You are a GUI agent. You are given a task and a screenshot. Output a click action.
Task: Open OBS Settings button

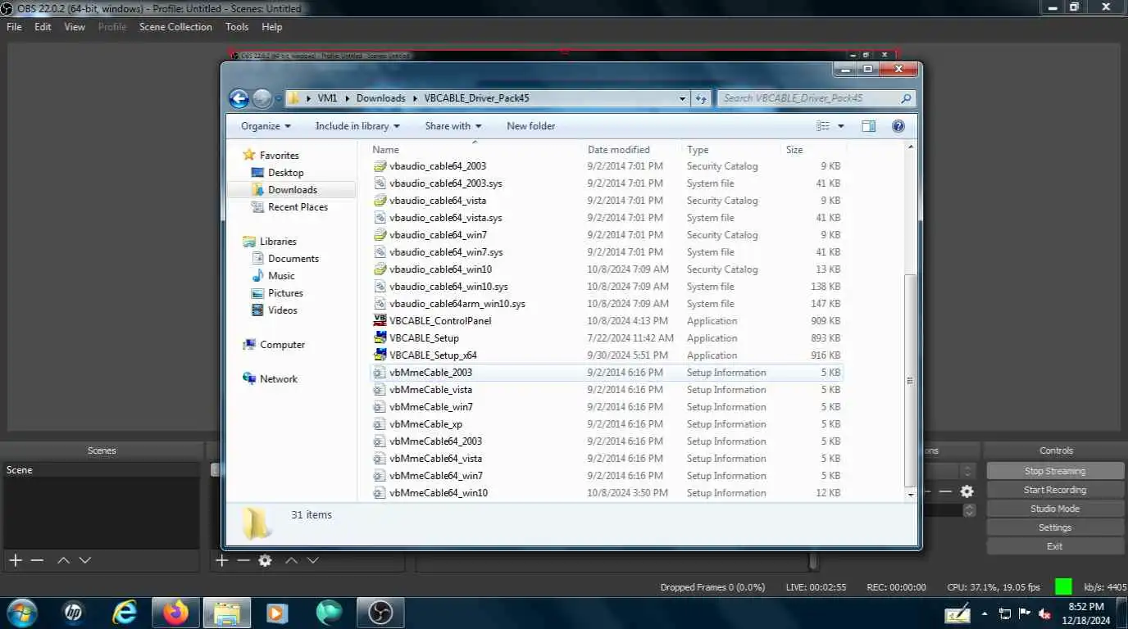click(x=1055, y=527)
